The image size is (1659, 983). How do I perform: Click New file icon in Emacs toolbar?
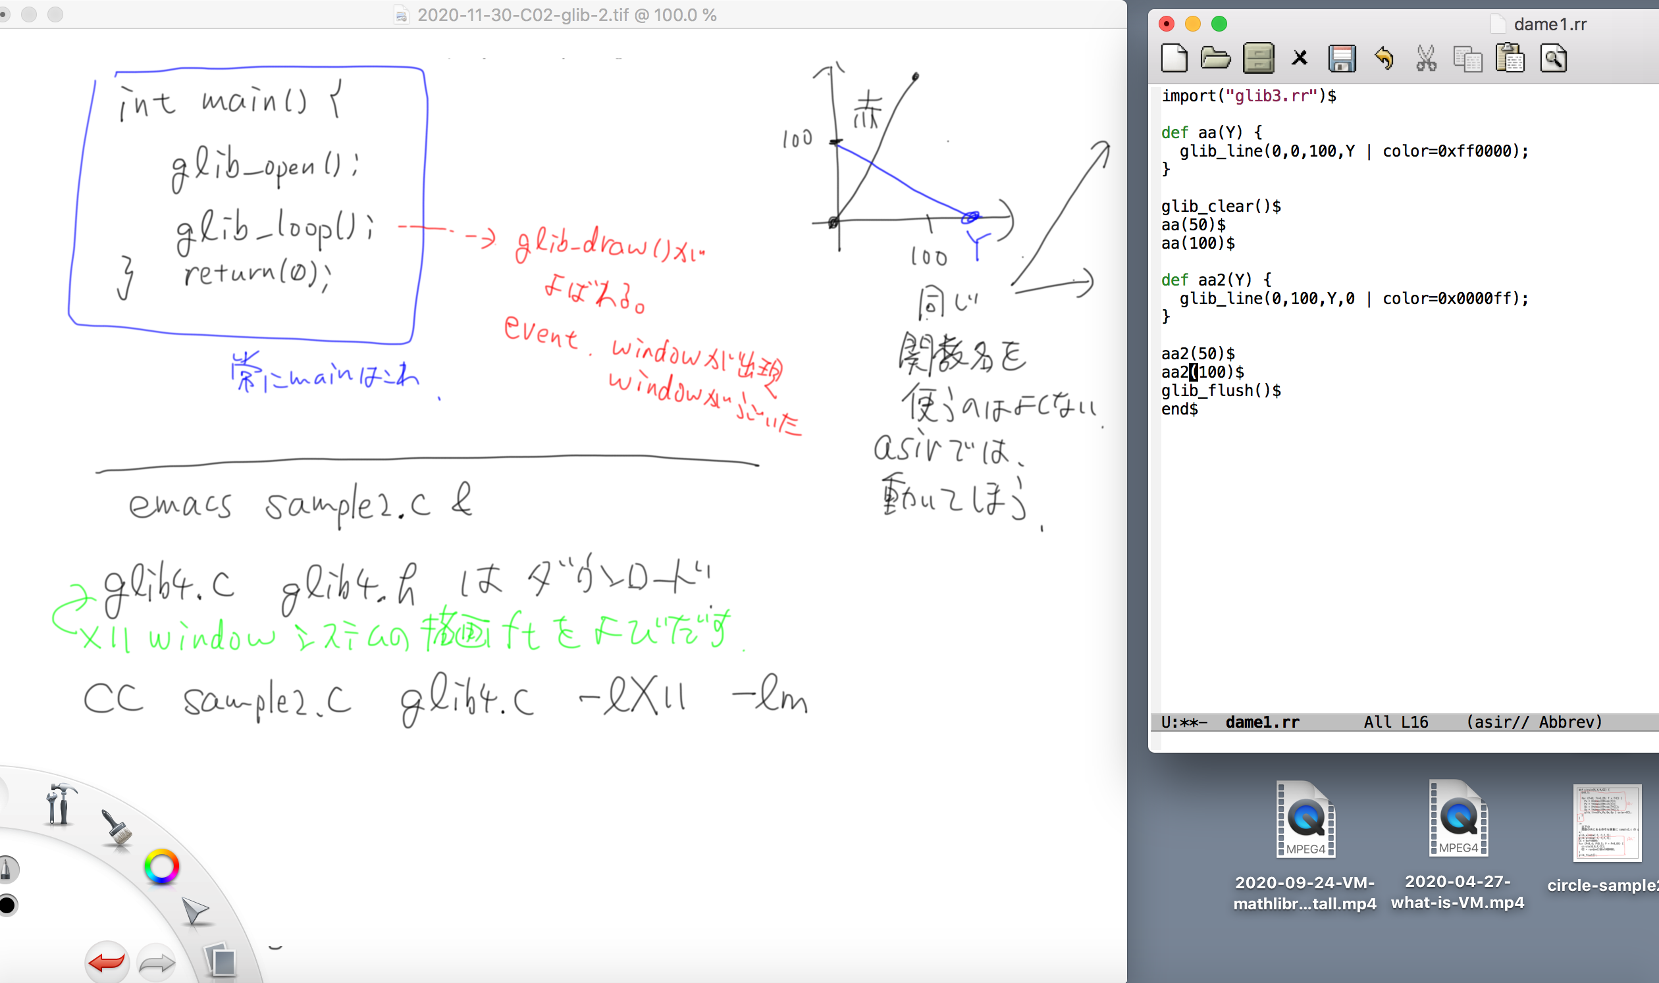point(1174,59)
